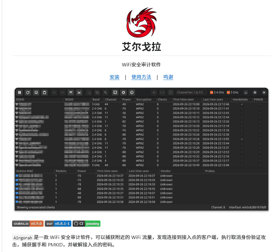Click Handshake checkbox in row 22:10:08
The image size is (275, 252).
(242, 104)
